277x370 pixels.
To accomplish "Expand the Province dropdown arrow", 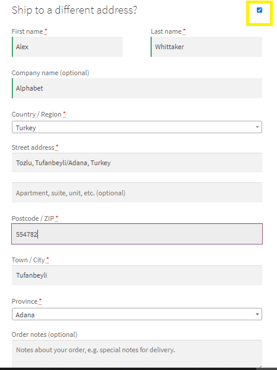I will point(257,314).
